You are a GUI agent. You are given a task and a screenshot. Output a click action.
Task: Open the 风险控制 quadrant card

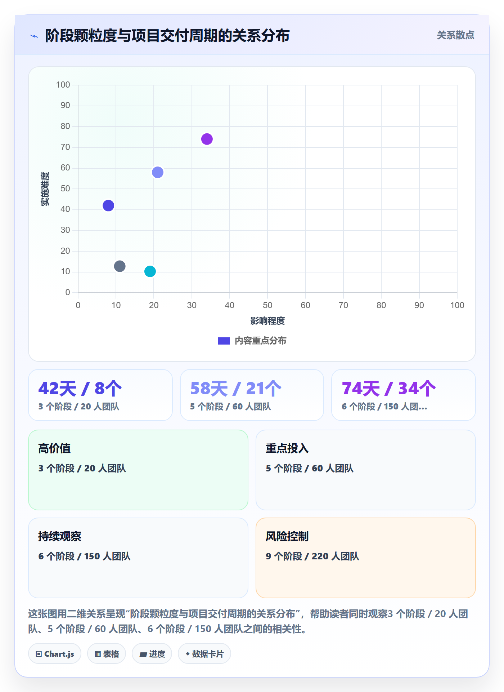pyautogui.click(x=366, y=558)
